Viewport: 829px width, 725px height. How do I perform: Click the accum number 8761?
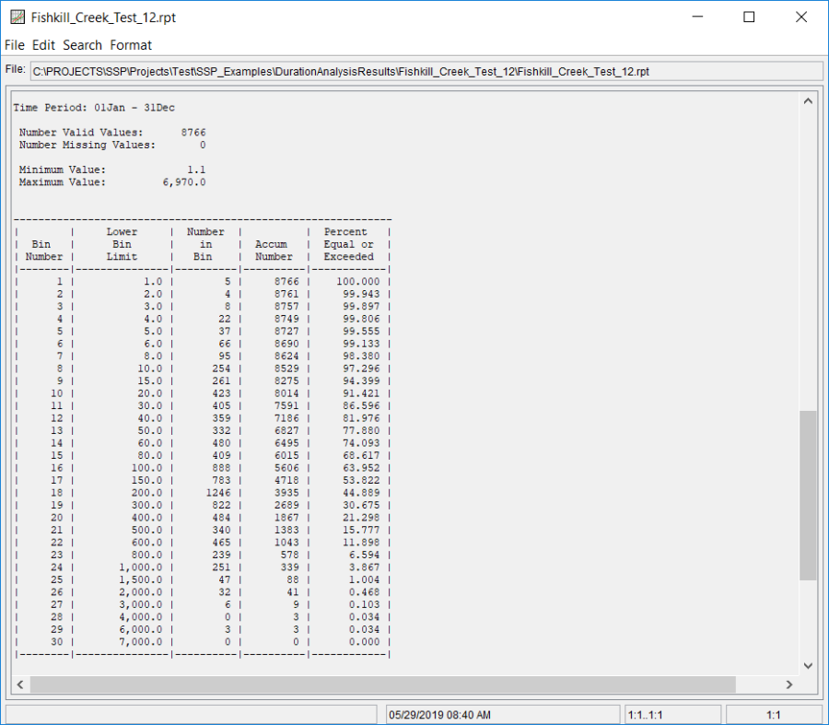[286, 294]
